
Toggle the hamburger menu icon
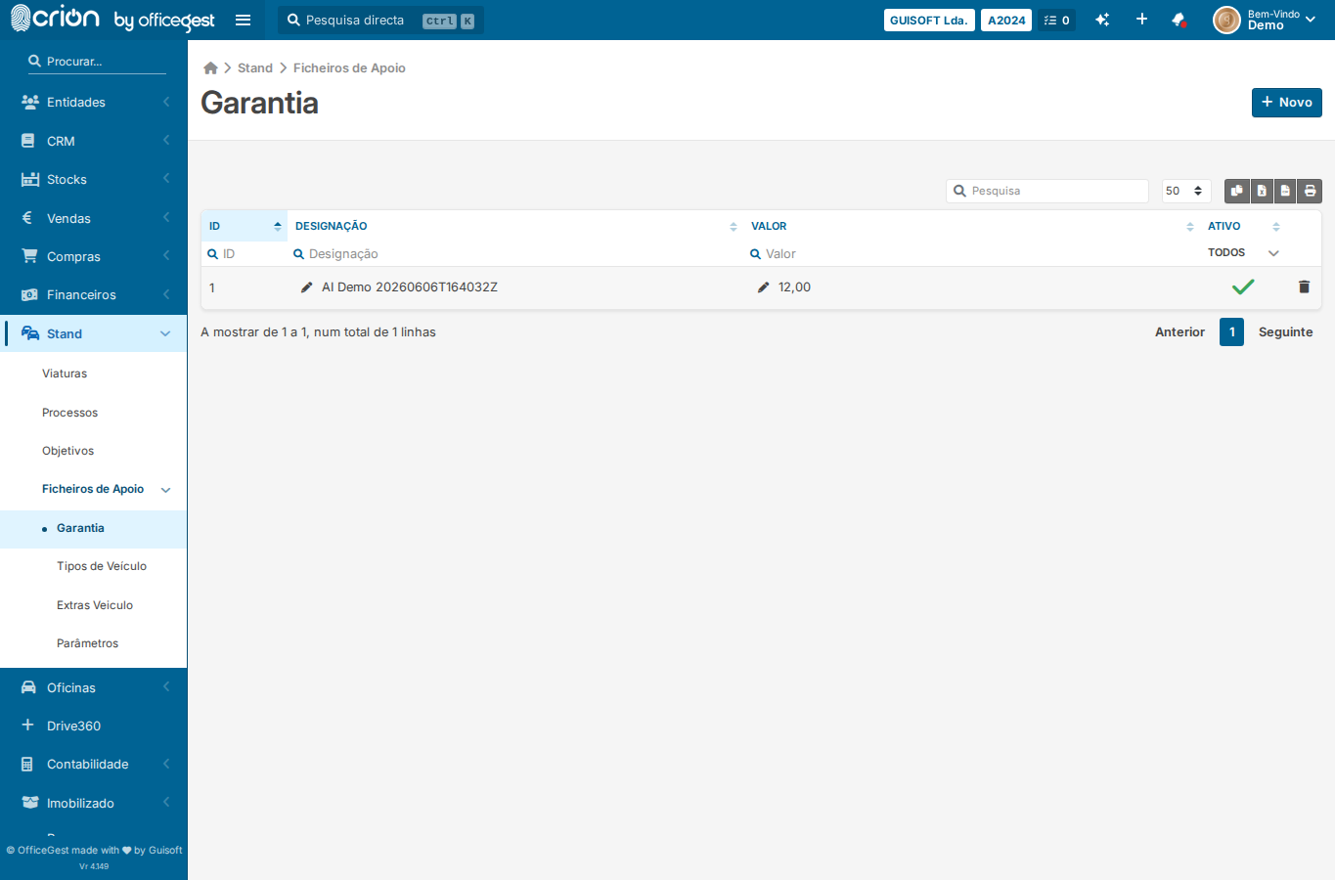(x=244, y=20)
